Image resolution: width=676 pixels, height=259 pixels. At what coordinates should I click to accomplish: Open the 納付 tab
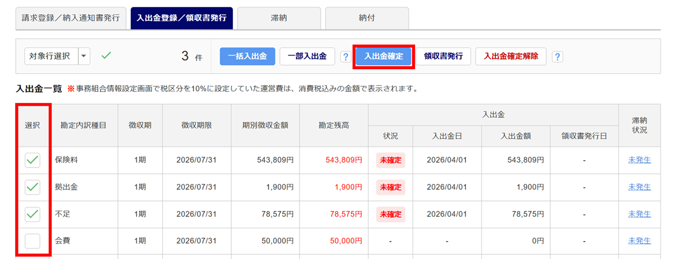coord(367,18)
